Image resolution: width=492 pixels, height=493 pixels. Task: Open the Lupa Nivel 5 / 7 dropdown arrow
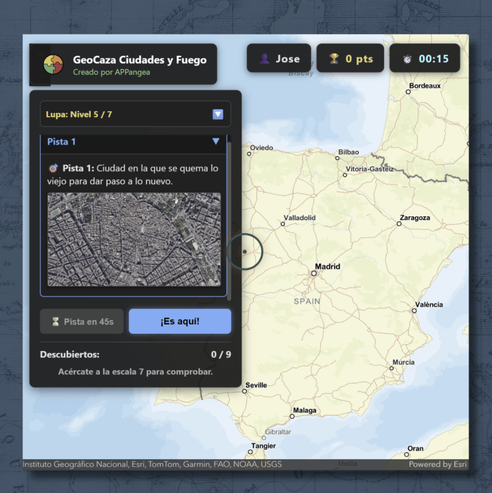pos(218,114)
